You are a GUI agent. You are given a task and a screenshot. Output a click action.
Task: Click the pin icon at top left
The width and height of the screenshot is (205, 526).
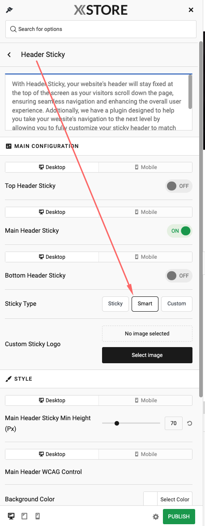pos(9,10)
